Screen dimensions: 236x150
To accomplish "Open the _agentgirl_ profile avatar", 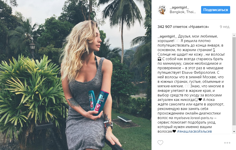I will point(162,10).
